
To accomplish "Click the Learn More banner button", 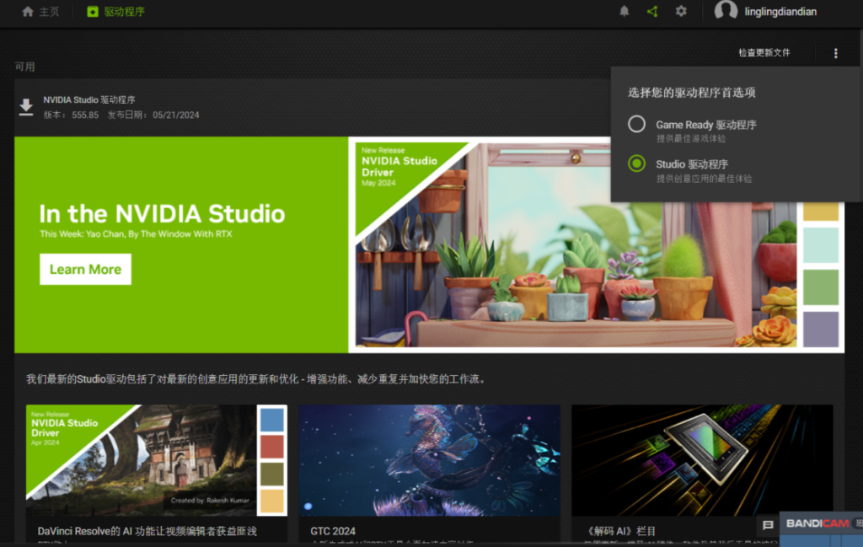I will click(x=85, y=269).
